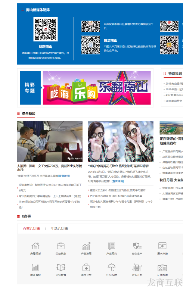Open the 太湖渔民喜迎开捕 list item
This screenshot has width=183, height=287.
pyautogui.click(x=173, y=194)
